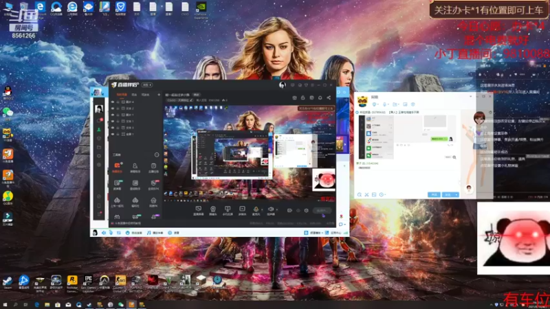Open hamburger menu in streaming app title bar
The width and height of the screenshot is (550, 309).
tap(312, 85)
